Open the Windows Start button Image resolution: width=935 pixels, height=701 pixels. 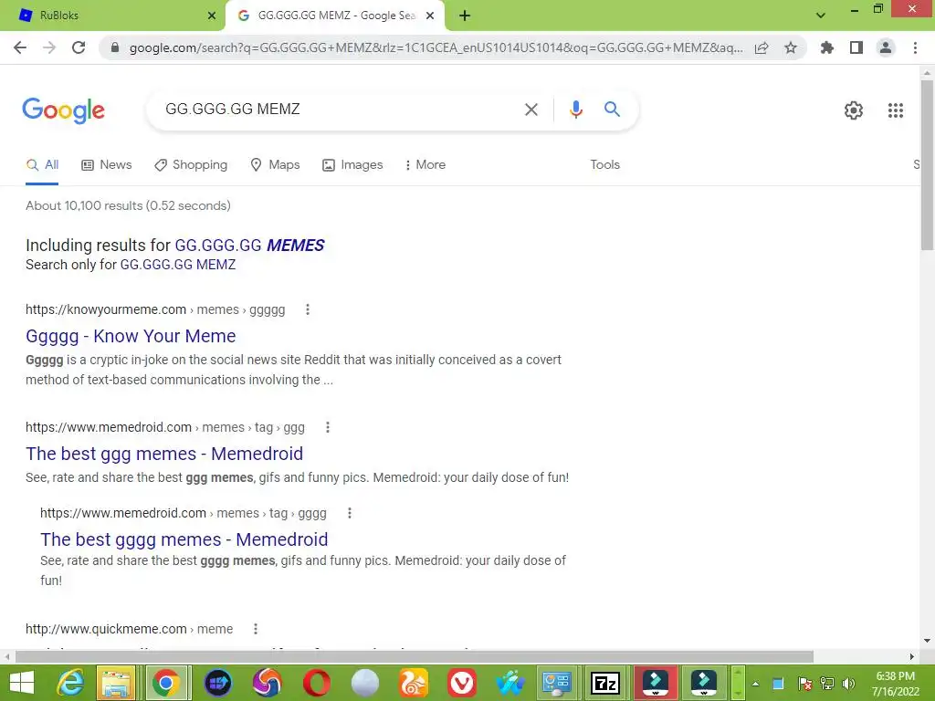pos(22,683)
